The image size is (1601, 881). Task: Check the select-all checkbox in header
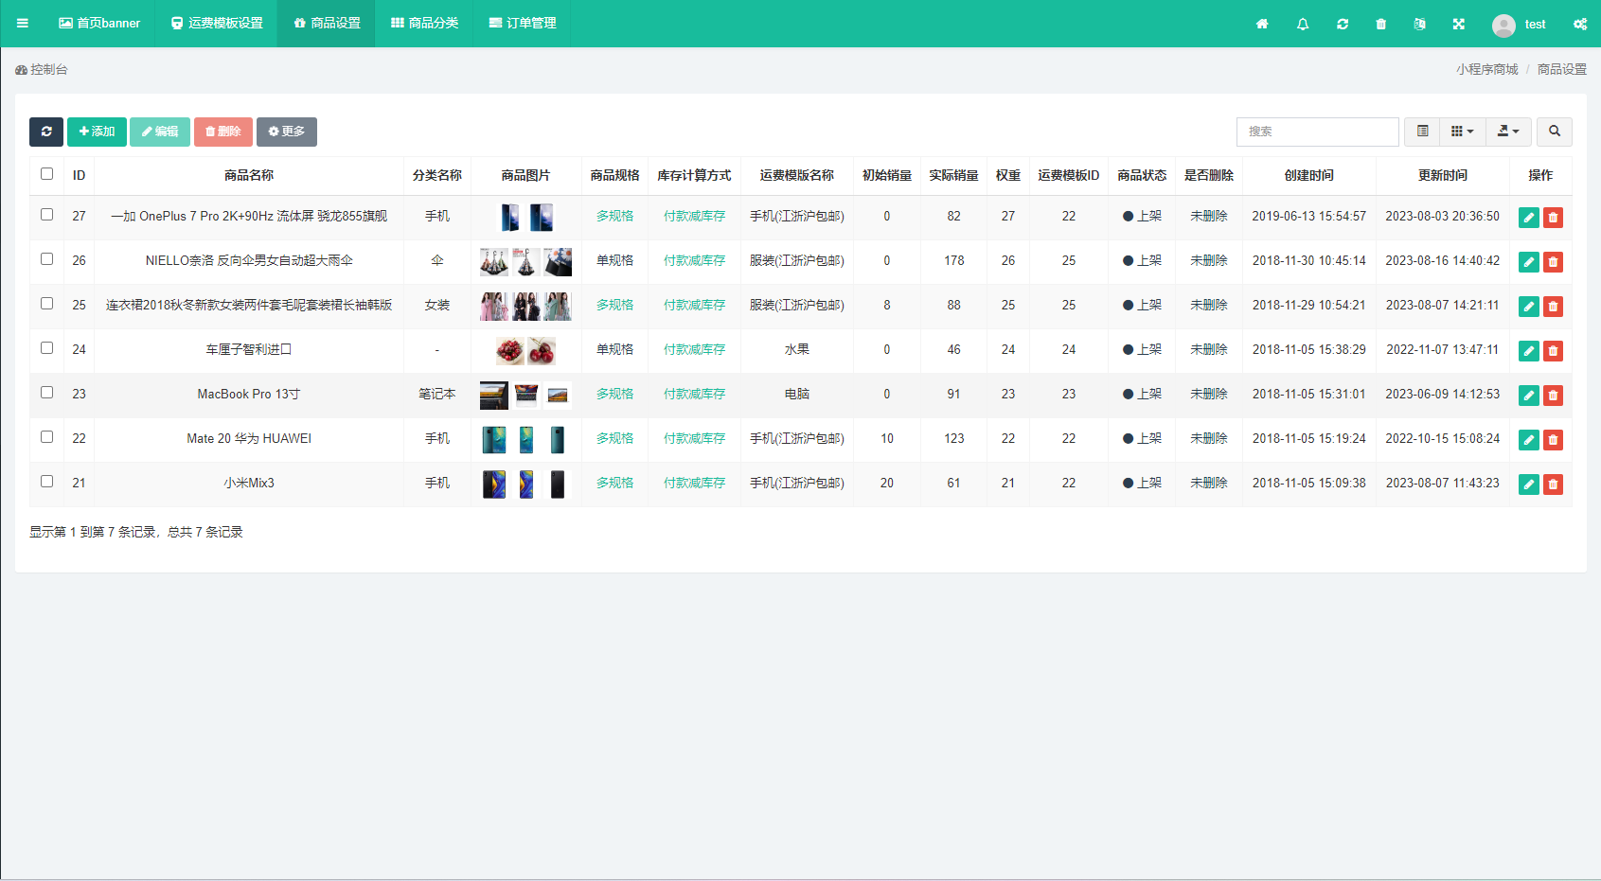click(x=46, y=174)
